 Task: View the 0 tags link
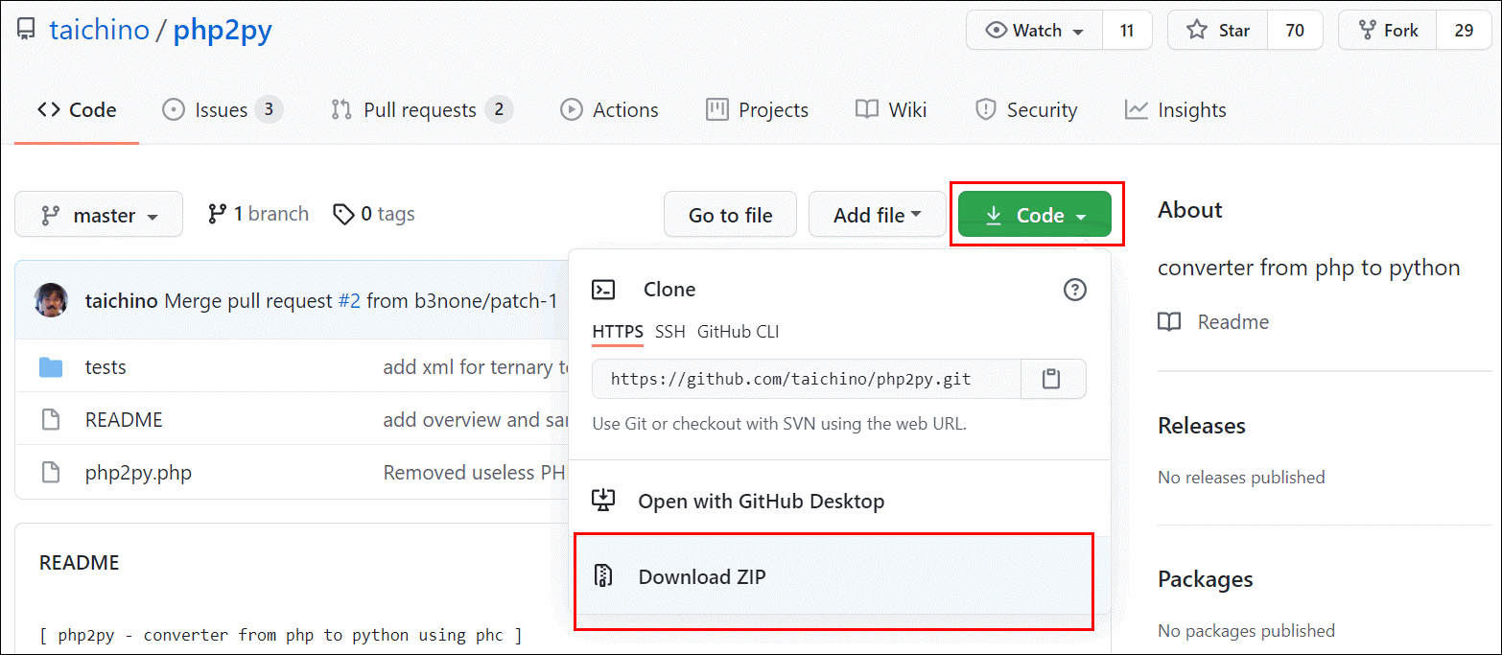pyautogui.click(x=374, y=214)
